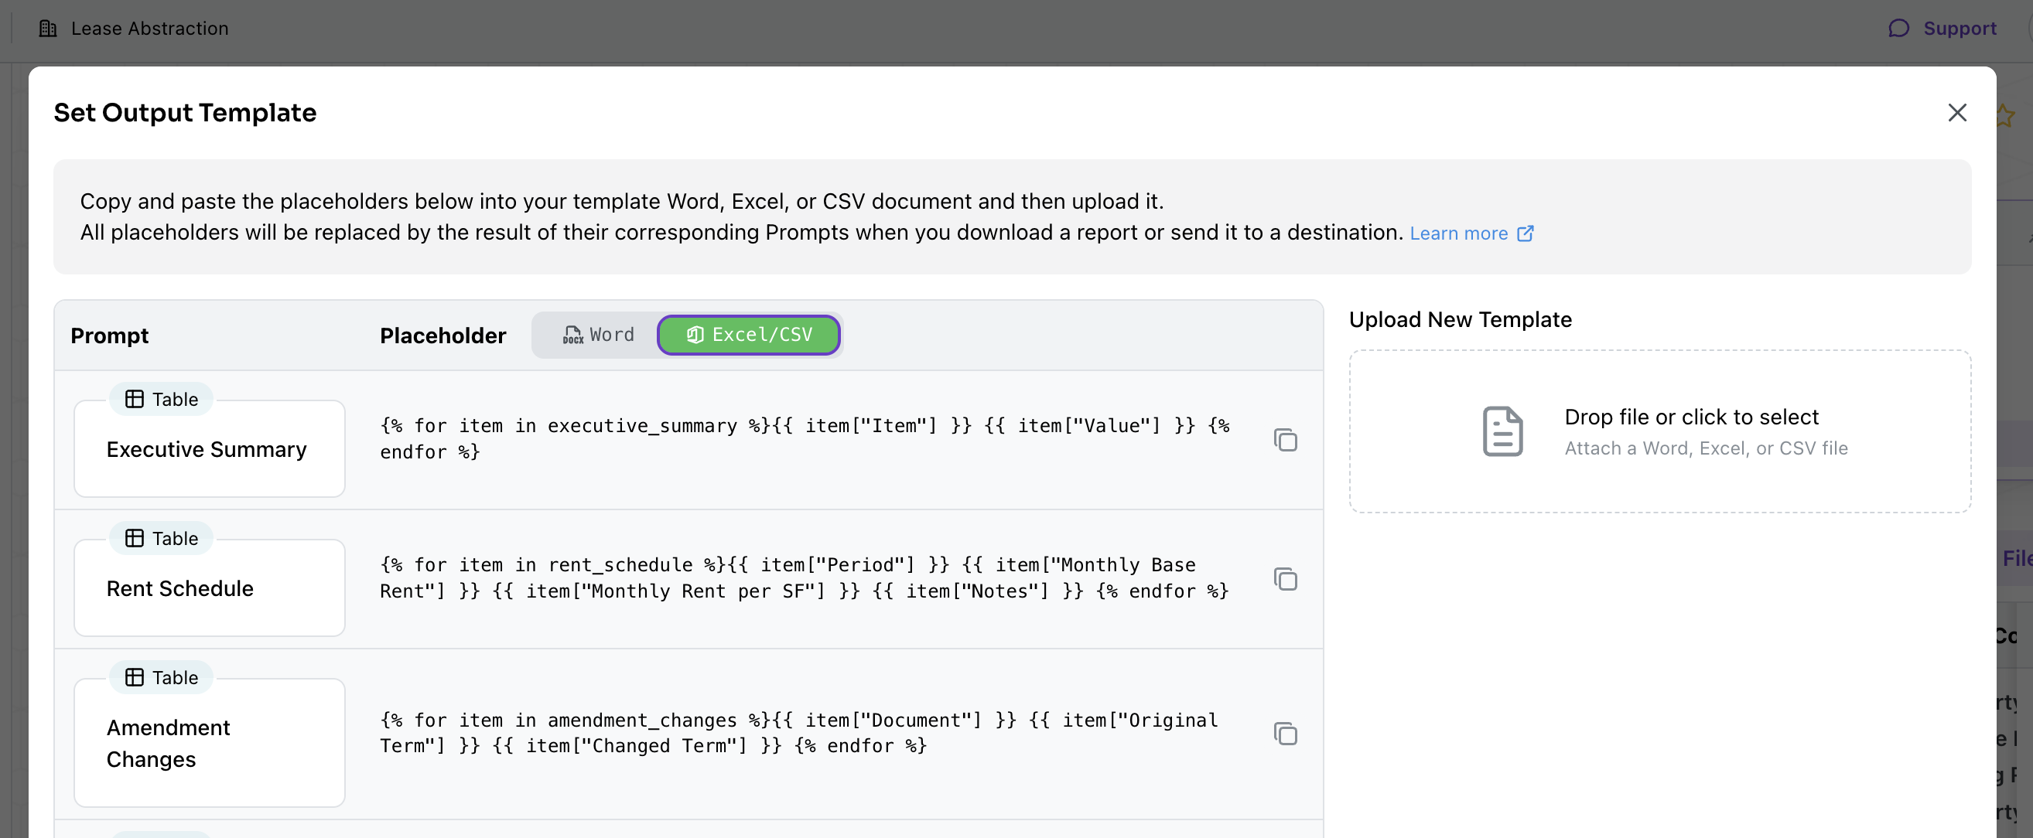Click the Drop file or click to select area
The width and height of the screenshot is (2033, 838).
(1690, 417)
